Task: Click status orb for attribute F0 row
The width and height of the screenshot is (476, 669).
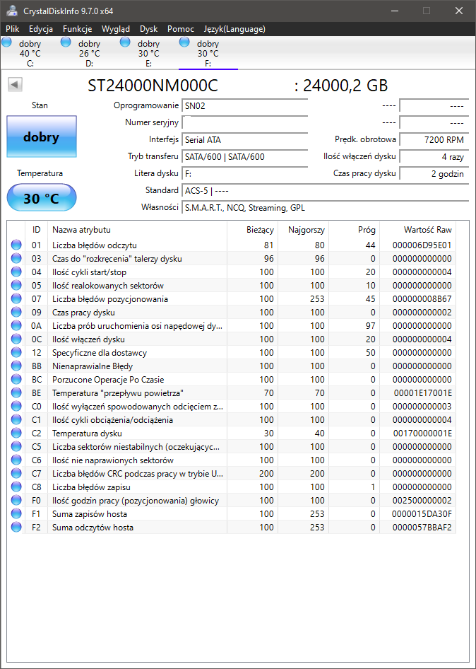Action: click(16, 501)
